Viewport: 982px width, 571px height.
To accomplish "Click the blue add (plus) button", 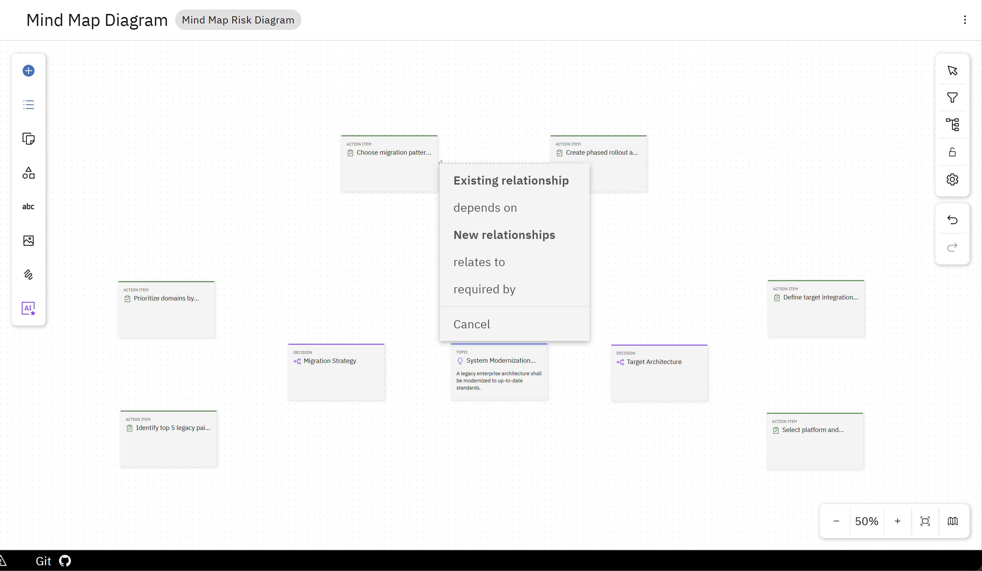I will (x=29, y=70).
